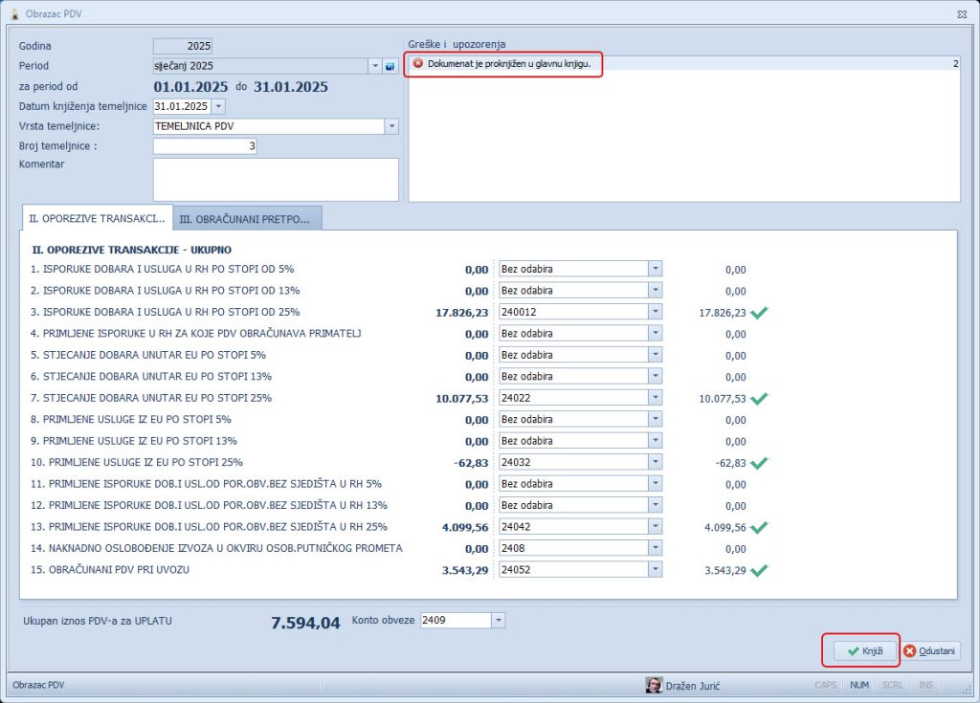Click green checkmark beside row 3 amount 17.826,23
Viewport: 980px width, 703px height.
click(761, 312)
